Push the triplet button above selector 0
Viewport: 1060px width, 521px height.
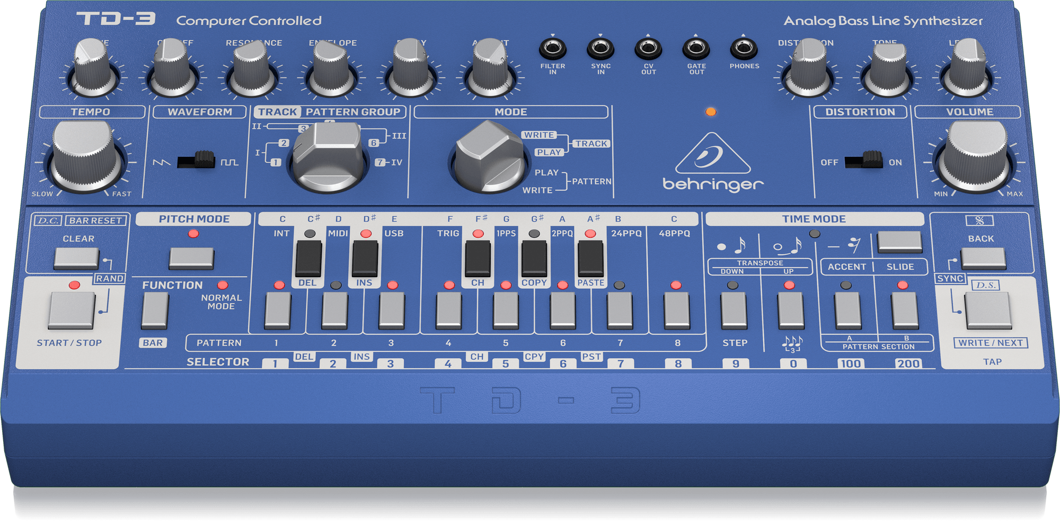(791, 311)
